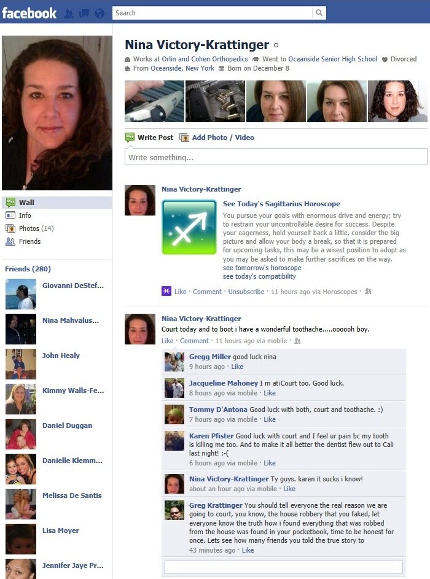The width and height of the screenshot is (430, 579).
Task: Open friend requests icon in top bar
Action: pos(69,14)
